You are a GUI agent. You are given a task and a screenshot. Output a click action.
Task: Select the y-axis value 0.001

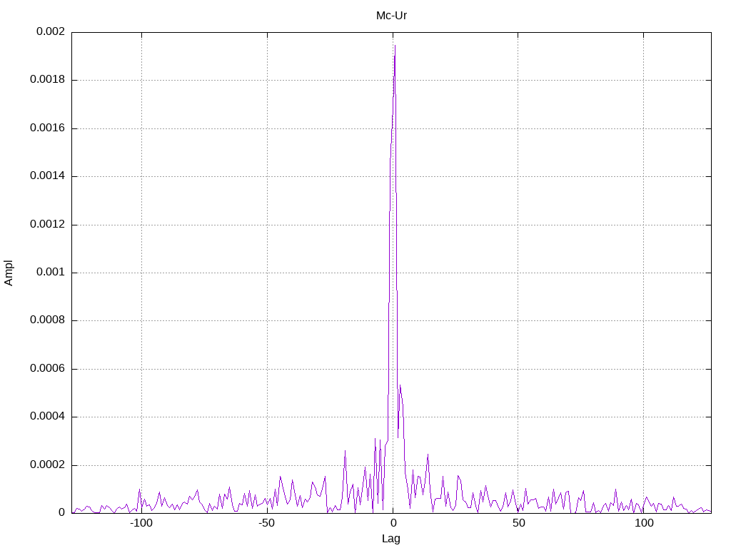(x=51, y=272)
